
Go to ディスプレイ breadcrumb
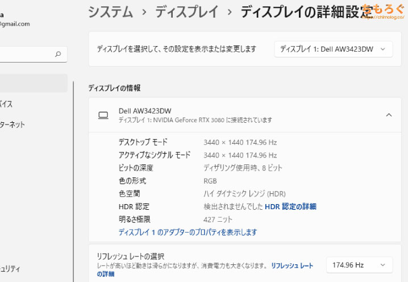point(186,12)
